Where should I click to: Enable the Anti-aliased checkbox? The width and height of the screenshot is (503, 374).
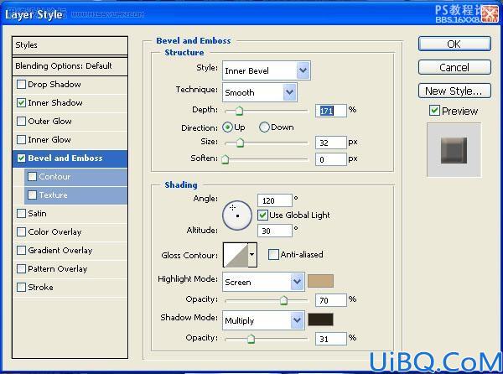coord(273,255)
